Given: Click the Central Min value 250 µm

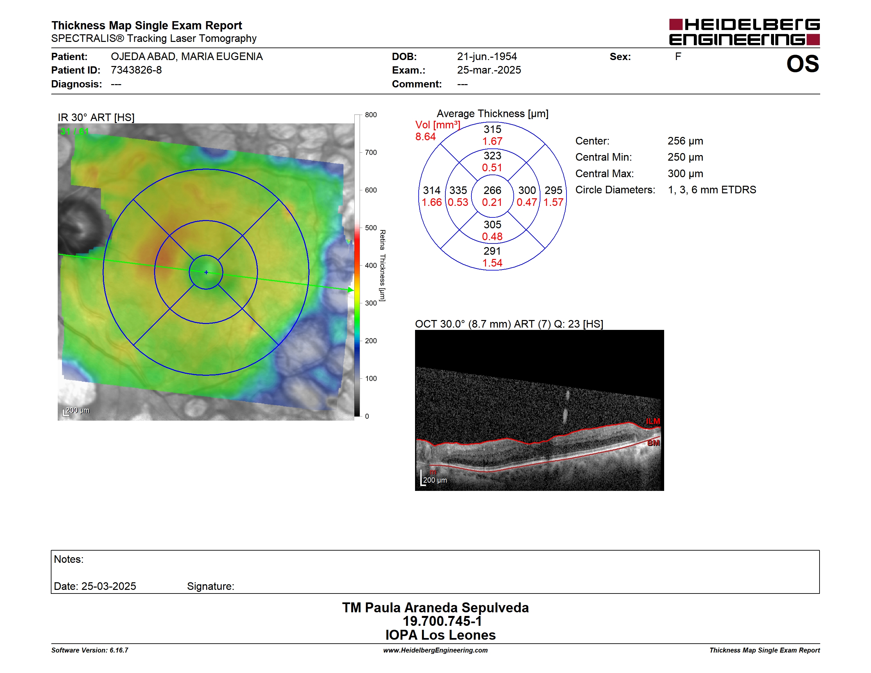Looking at the screenshot, I should pyautogui.click(x=685, y=157).
